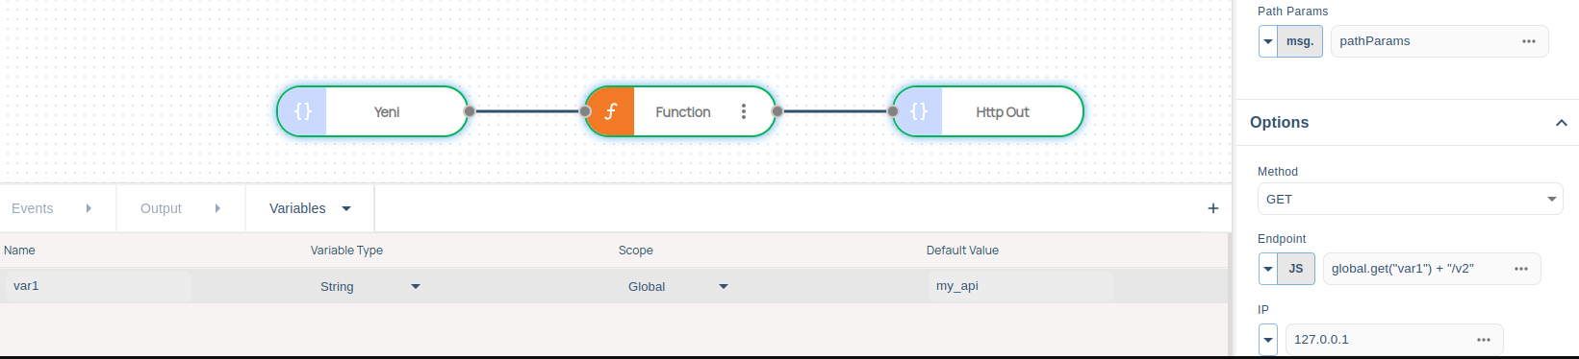The width and height of the screenshot is (1579, 359).
Task: Click the Endpoint label
Action: 1282,239
